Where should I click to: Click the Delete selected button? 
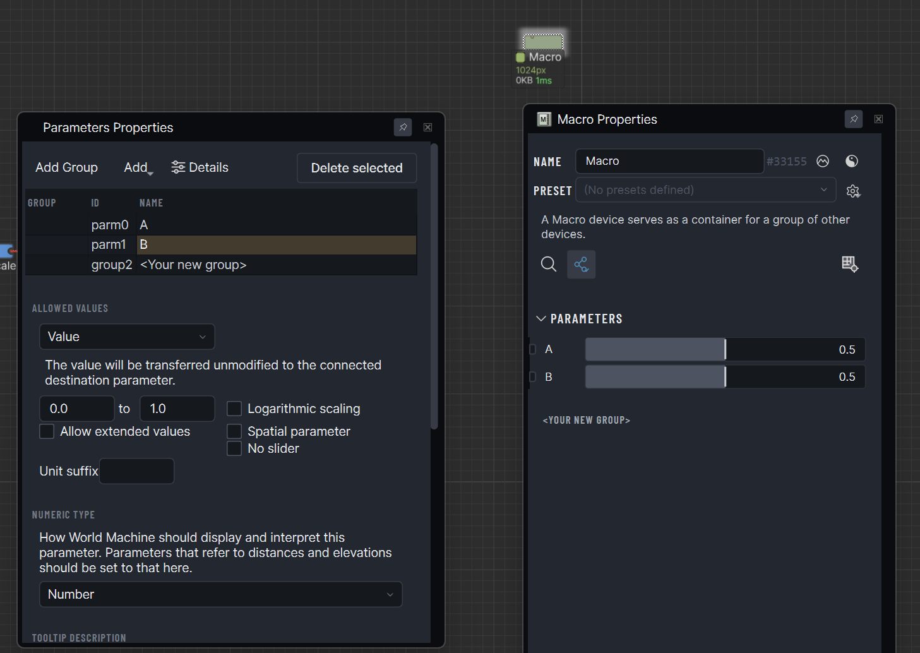[x=357, y=168]
